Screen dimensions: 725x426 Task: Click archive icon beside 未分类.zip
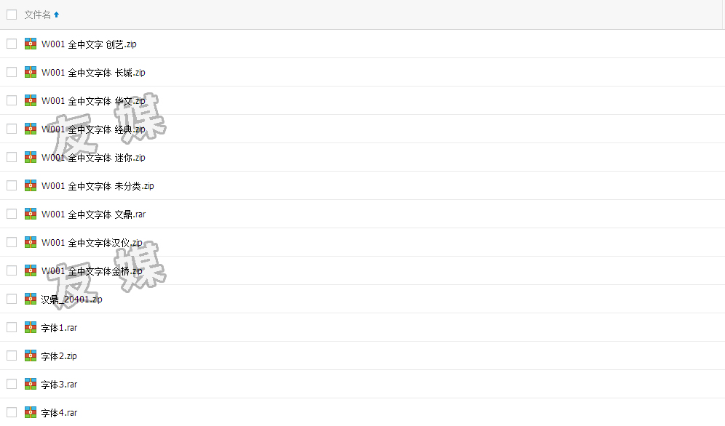click(31, 185)
